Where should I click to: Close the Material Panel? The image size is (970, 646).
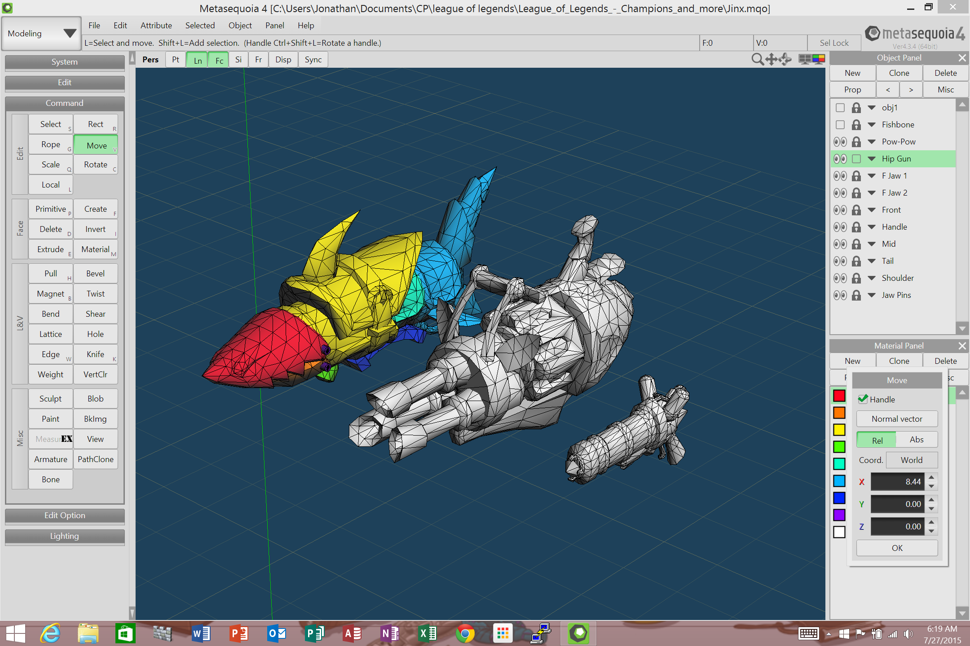(x=962, y=346)
